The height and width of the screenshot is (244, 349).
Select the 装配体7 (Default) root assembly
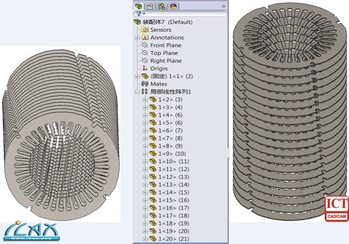click(x=167, y=22)
